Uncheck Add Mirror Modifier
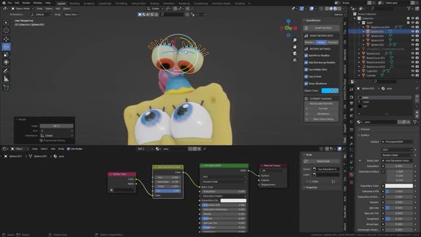This screenshot has width=421, height=237. click(x=306, y=55)
